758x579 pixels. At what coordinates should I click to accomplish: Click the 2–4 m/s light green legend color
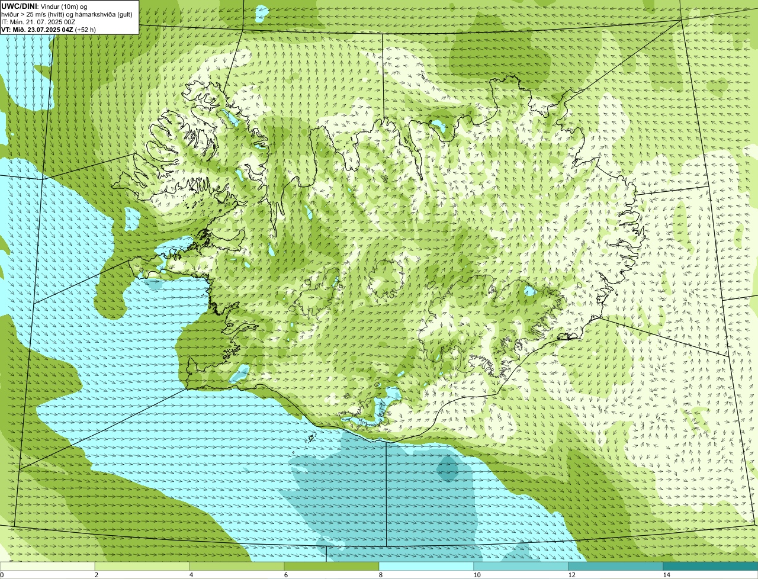[x=142, y=566]
